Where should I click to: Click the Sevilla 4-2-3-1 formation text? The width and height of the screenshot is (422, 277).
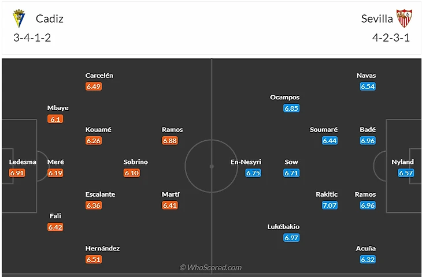[x=391, y=38]
